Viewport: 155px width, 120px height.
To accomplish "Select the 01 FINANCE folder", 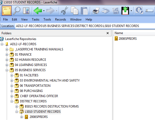I will click(23, 54).
